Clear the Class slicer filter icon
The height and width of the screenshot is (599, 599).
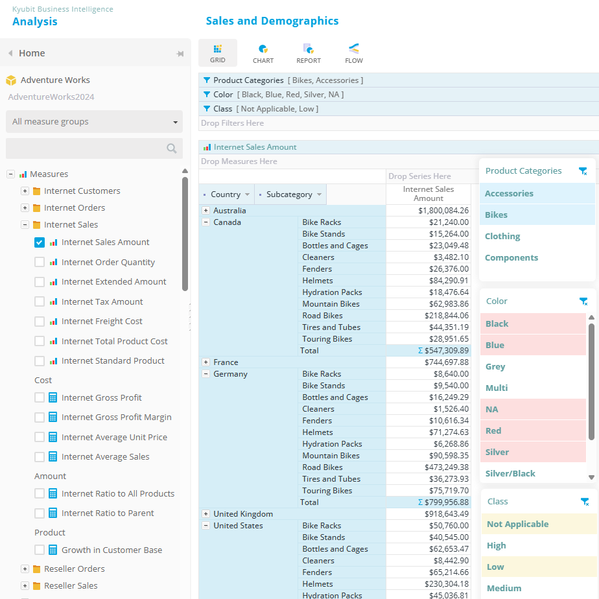tap(585, 502)
